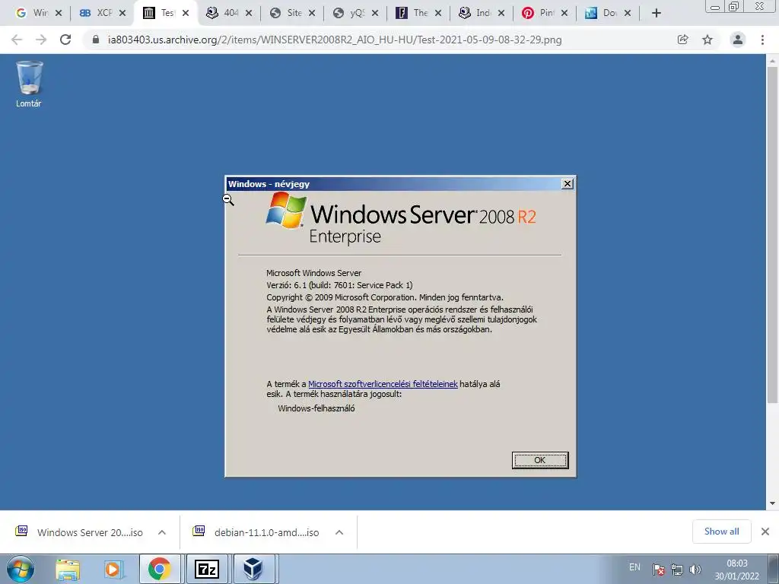Screen dimensions: 779x584
Task: Click the Show desktop strip
Action: point(773,569)
